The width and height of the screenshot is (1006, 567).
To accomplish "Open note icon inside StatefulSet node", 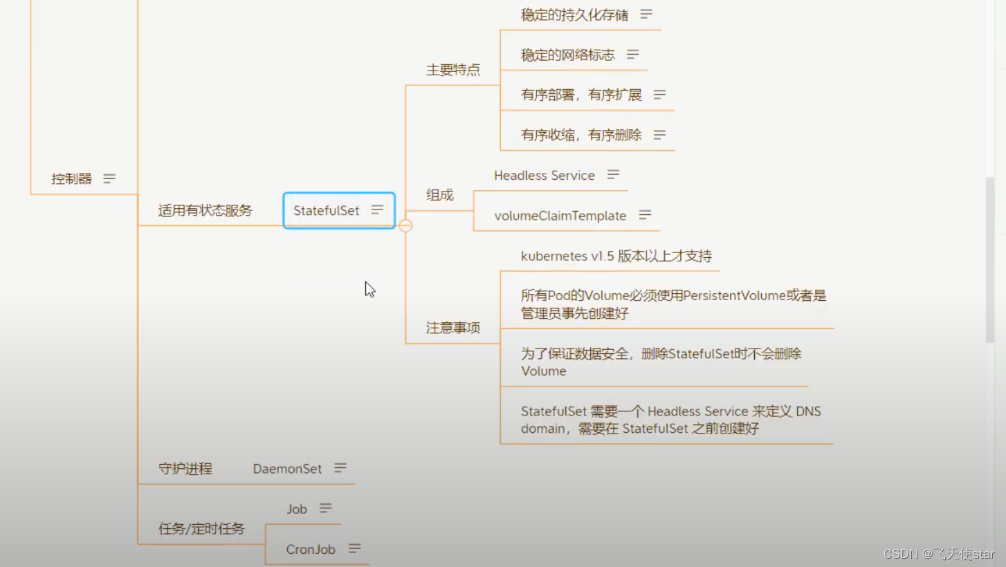I will [x=377, y=210].
